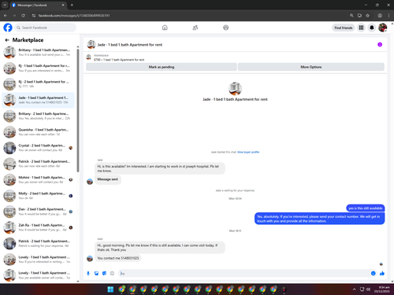
Task: Choose a sticker icon in composer
Action: click(x=104, y=274)
